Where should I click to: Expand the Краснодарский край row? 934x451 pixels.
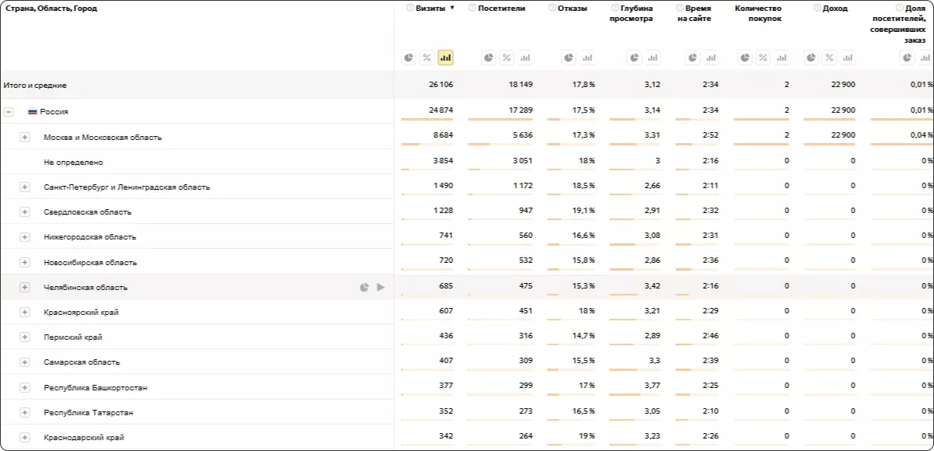click(25, 438)
